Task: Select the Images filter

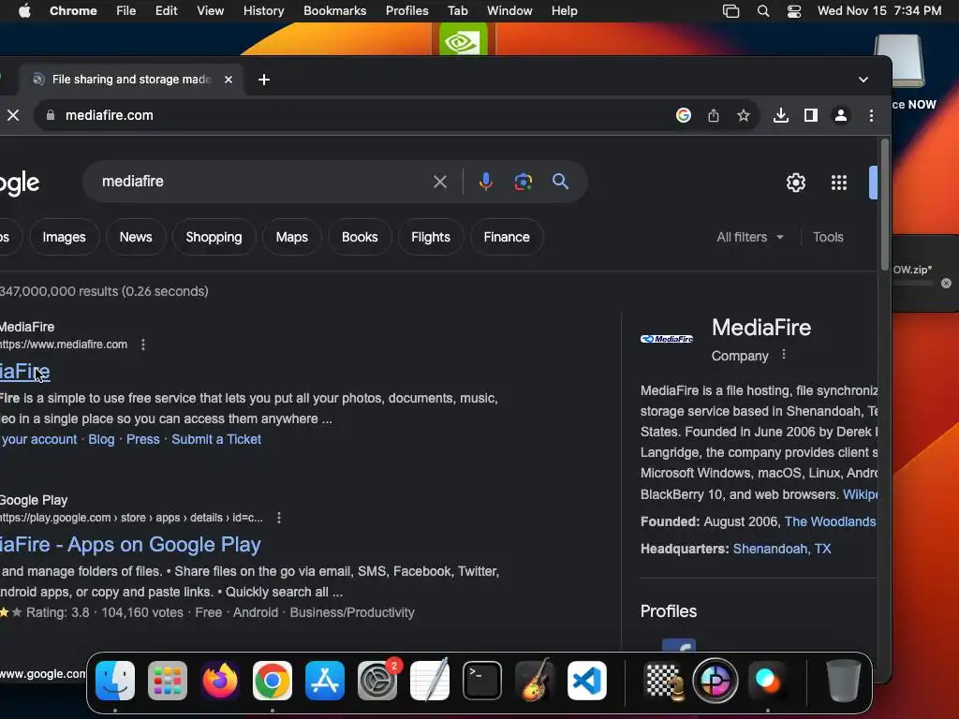Action: click(x=65, y=237)
